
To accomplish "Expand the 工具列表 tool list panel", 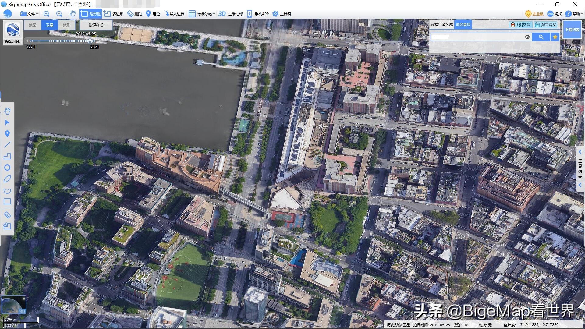I will tap(580, 168).
